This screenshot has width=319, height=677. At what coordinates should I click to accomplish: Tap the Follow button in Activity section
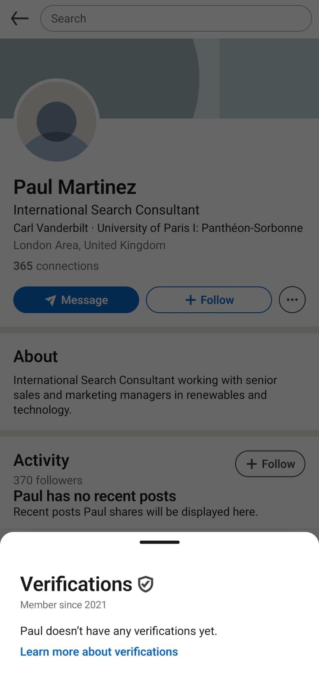(270, 464)
